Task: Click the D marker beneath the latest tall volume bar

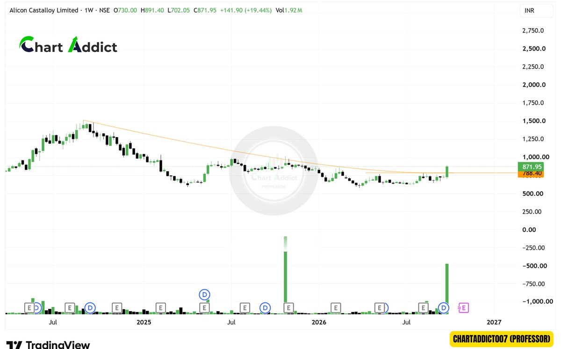Action: pos(444,308)
